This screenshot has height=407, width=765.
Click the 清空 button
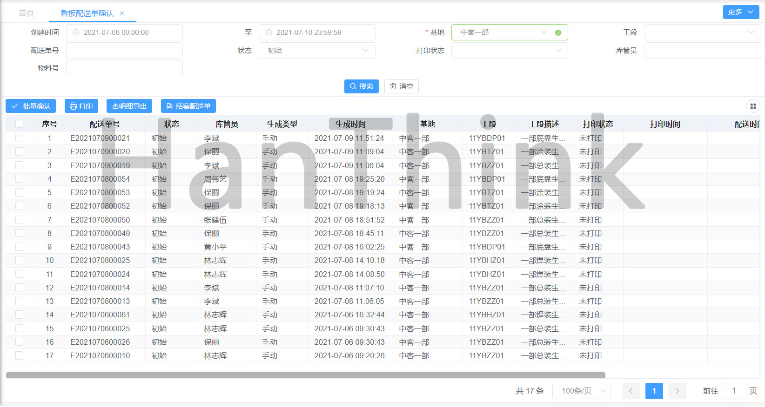pyautogui.click(x=402, y=86)
